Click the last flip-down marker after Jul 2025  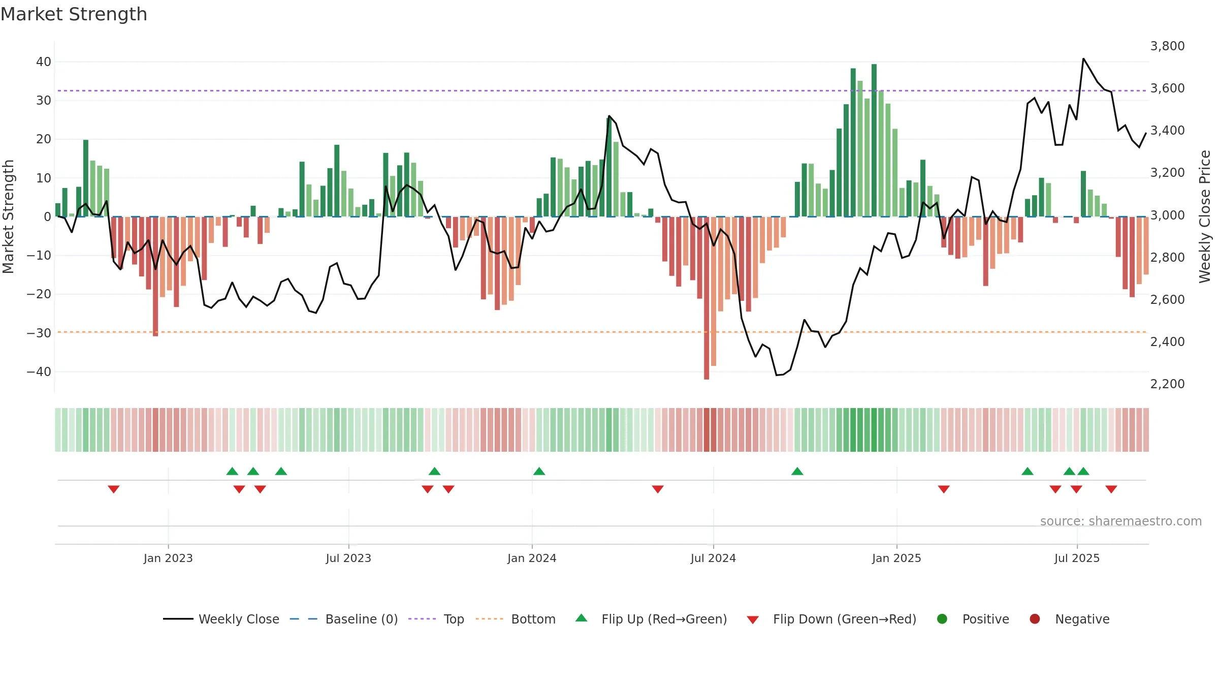[x=1111, y=489]
